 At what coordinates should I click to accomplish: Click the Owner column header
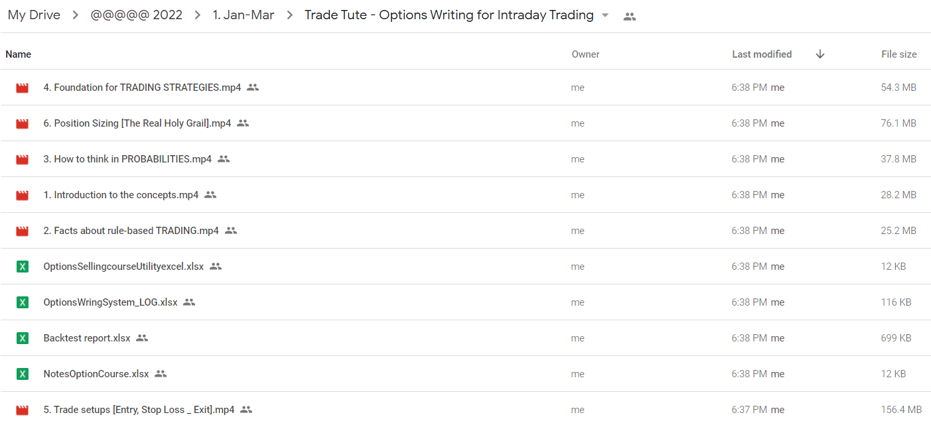(x=585, y=54)
